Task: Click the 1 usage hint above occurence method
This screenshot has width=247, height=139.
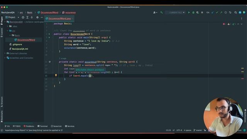Action: (x=63, y=58)
